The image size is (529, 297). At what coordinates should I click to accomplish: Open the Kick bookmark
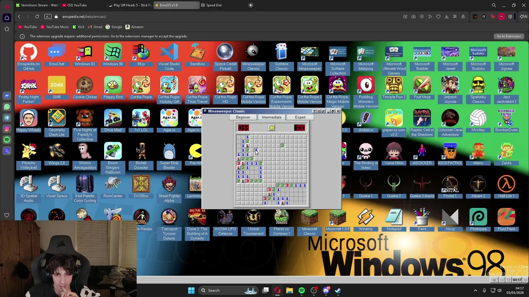pyautogui.click(x=78, y=27)
